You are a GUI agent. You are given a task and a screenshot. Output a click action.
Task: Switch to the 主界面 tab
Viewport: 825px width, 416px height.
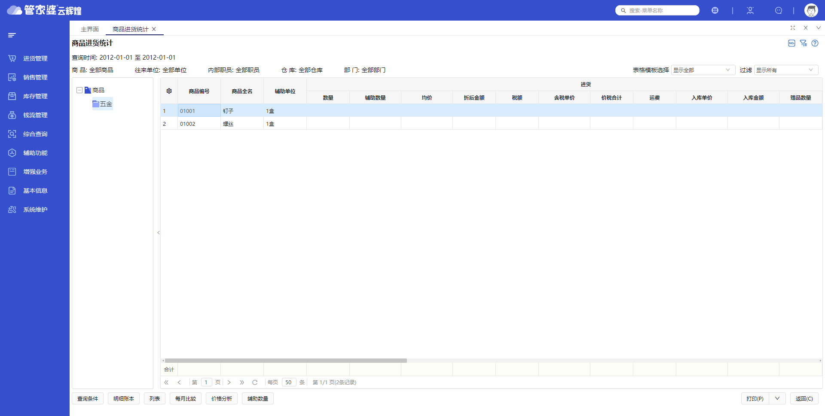pos(90,29)
